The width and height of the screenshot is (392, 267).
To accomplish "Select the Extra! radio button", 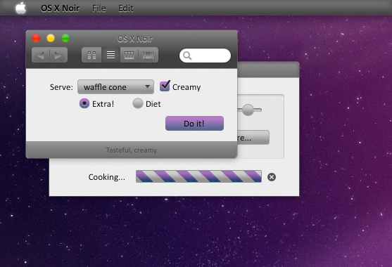I will click(84, 103).
